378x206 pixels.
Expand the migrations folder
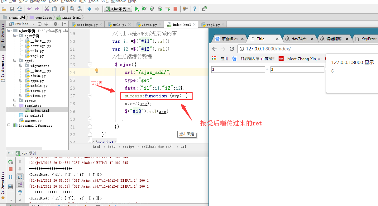[21, 66]
